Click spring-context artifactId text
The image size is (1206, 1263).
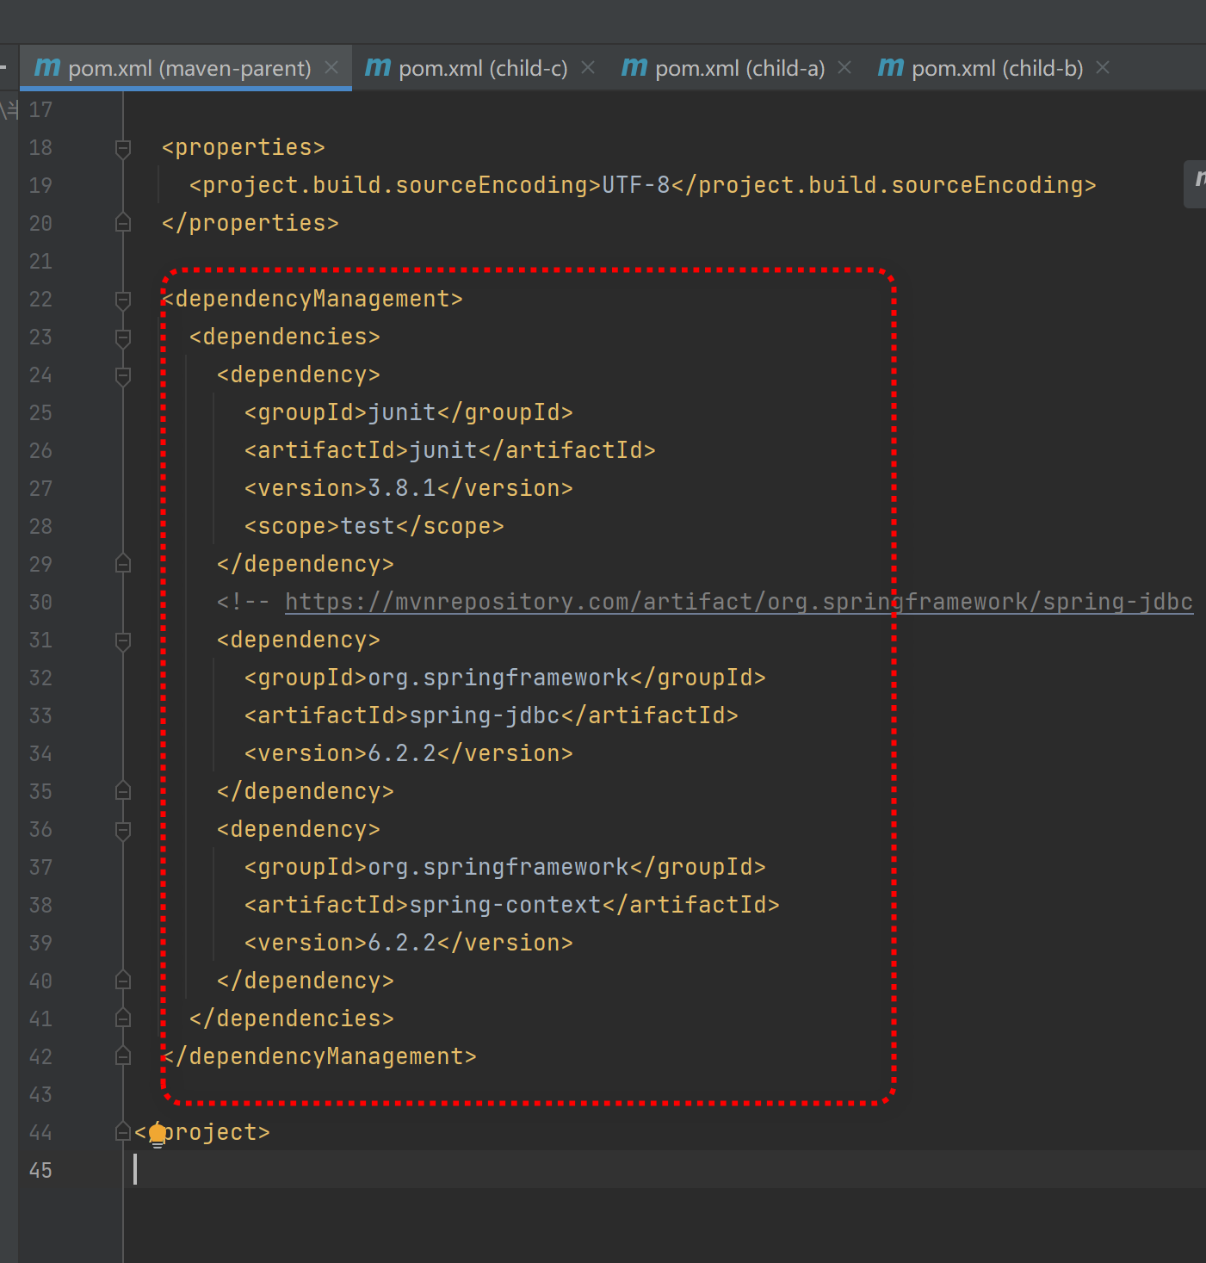(x=505, y=905)
